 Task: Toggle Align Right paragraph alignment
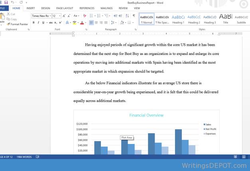101,23
